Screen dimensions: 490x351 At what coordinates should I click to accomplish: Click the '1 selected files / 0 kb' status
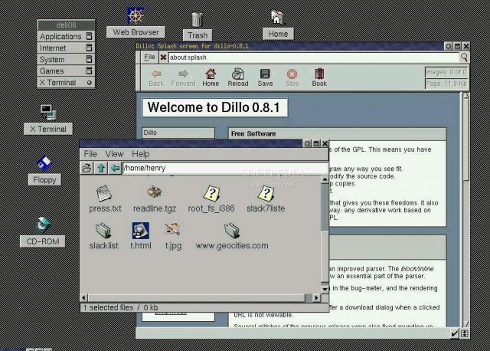121,307
